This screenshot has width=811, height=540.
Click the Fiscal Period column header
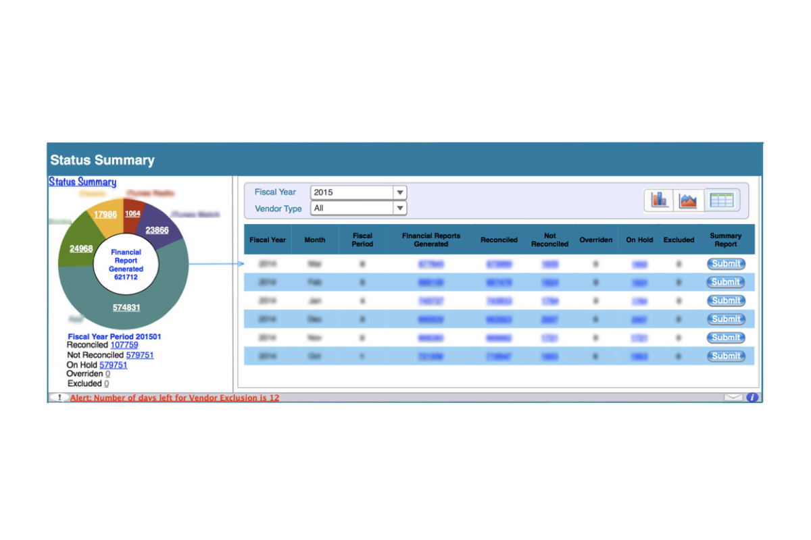pyautogui.click(x=363, y=240)
